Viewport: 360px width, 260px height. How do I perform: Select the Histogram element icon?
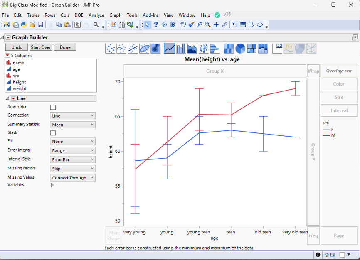(x=215, y=49)
